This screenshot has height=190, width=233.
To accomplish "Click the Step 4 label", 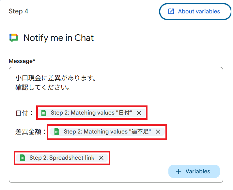I will click(x=19, y=11).
